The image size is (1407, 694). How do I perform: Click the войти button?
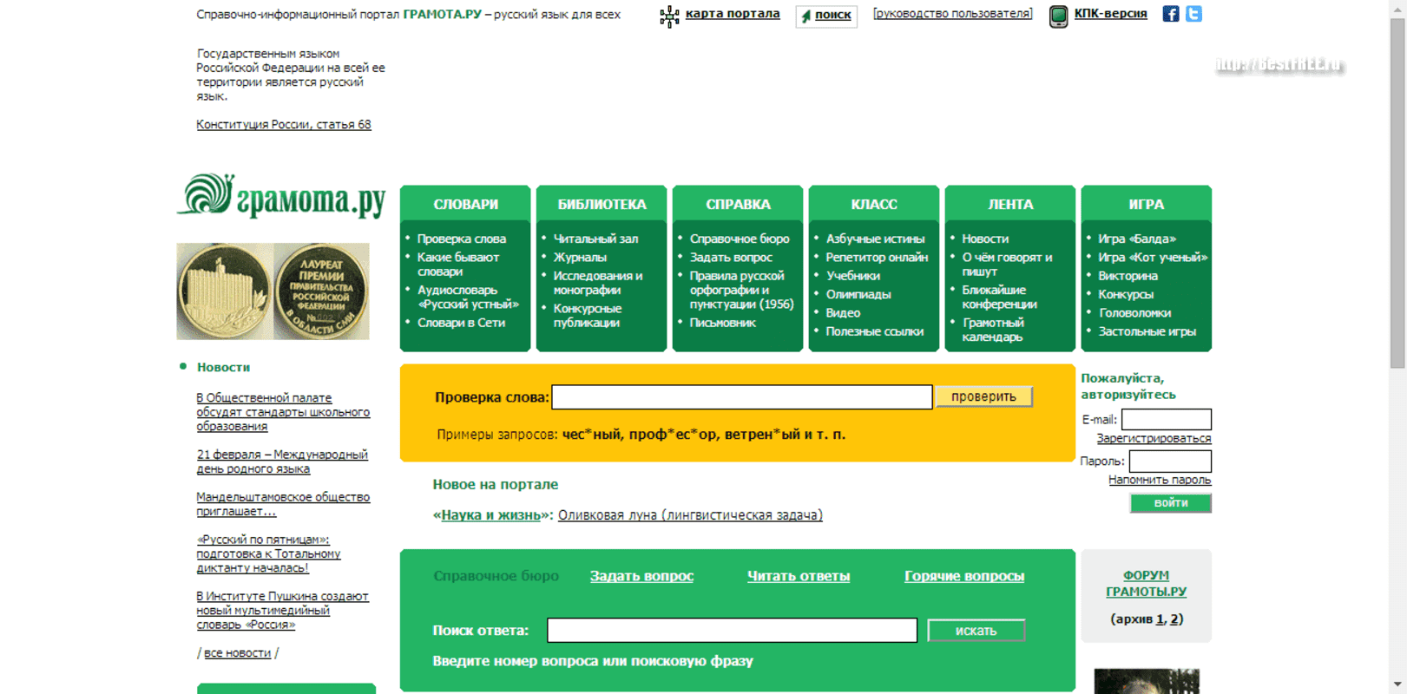point(1171,503)
